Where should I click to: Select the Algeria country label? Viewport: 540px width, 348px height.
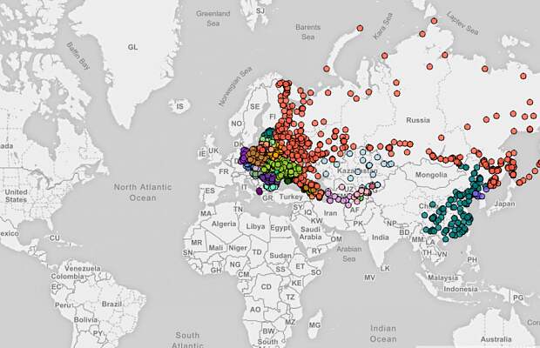coord(224,224)
